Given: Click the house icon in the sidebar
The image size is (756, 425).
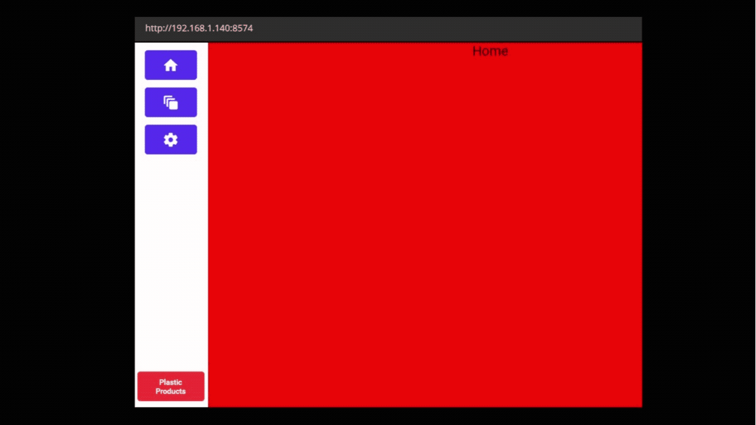Looking at the screenshot, I should click(x=171, y=65).
